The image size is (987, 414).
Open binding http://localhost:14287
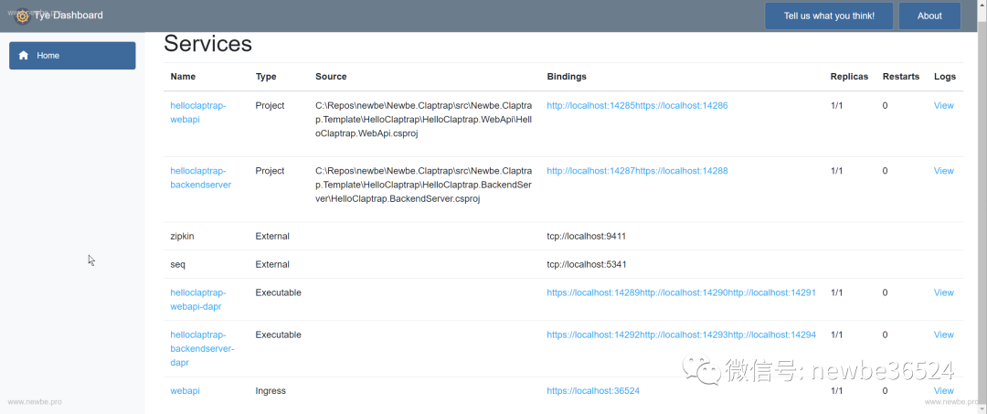click(x=591, y=171)
